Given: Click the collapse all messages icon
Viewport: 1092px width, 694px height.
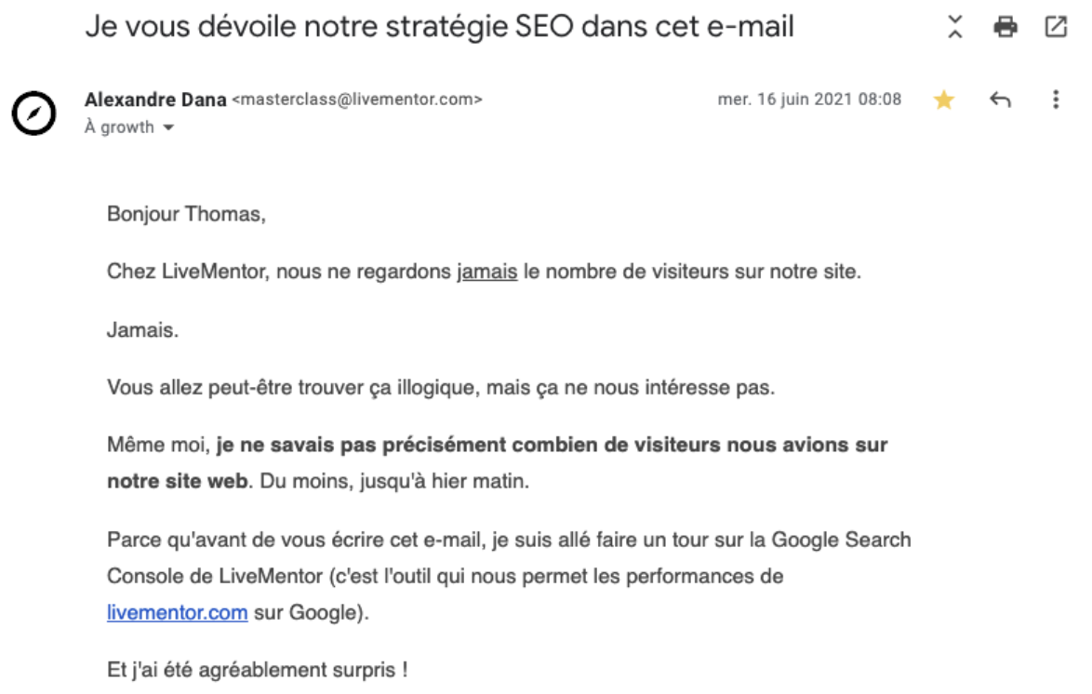Looking at the screenshot, I should tap(954, 28).
